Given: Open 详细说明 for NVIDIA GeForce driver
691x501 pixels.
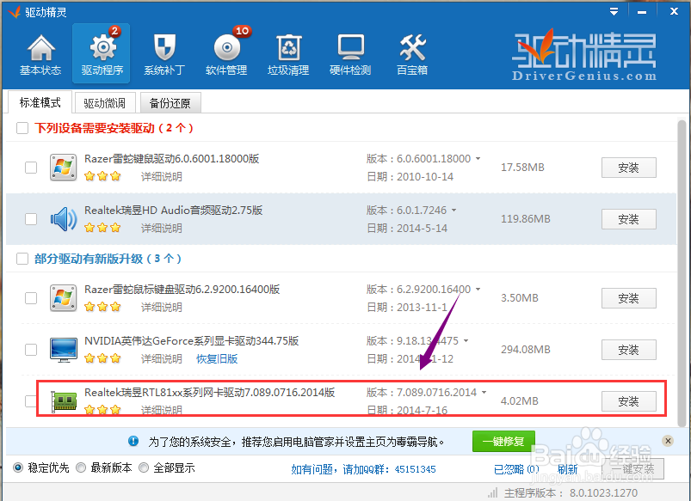Looking at the screenshot, I should pyautogui.click(x=161, y=359).
